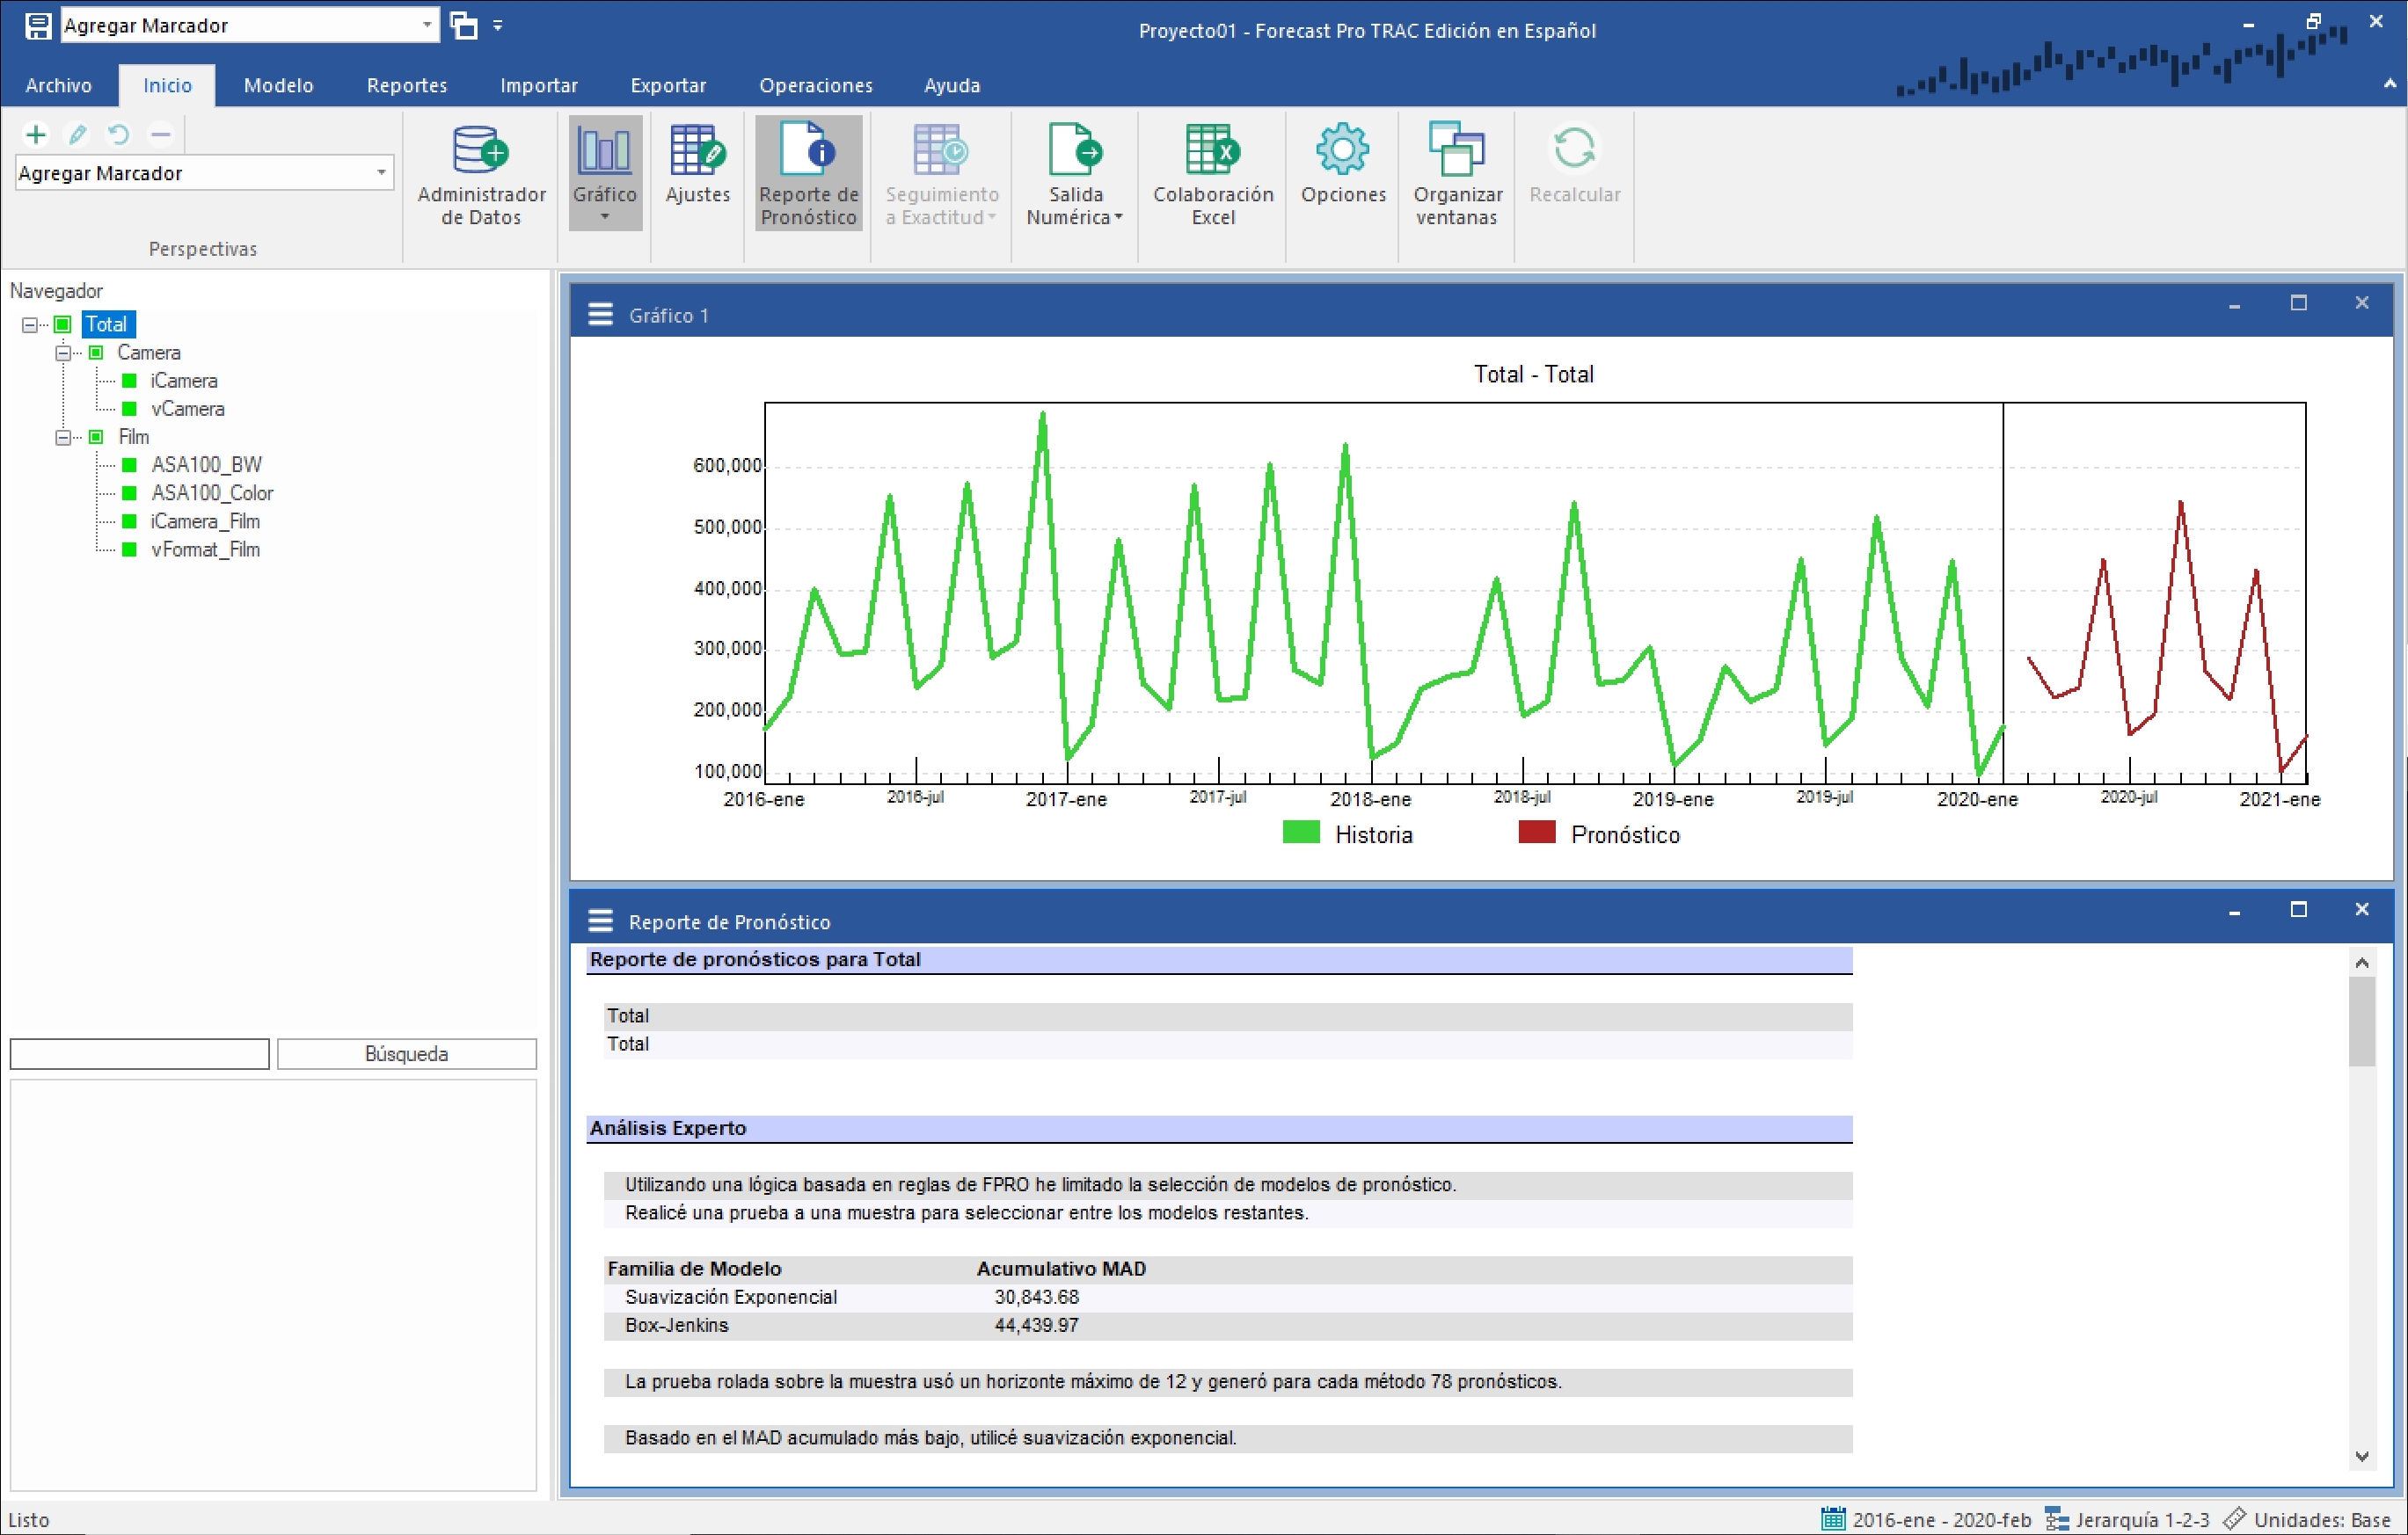This screenshot has height=1535, width=2408.
Task: Open Gráfico 1 hamburger menu icon
Action: [600, 315]
